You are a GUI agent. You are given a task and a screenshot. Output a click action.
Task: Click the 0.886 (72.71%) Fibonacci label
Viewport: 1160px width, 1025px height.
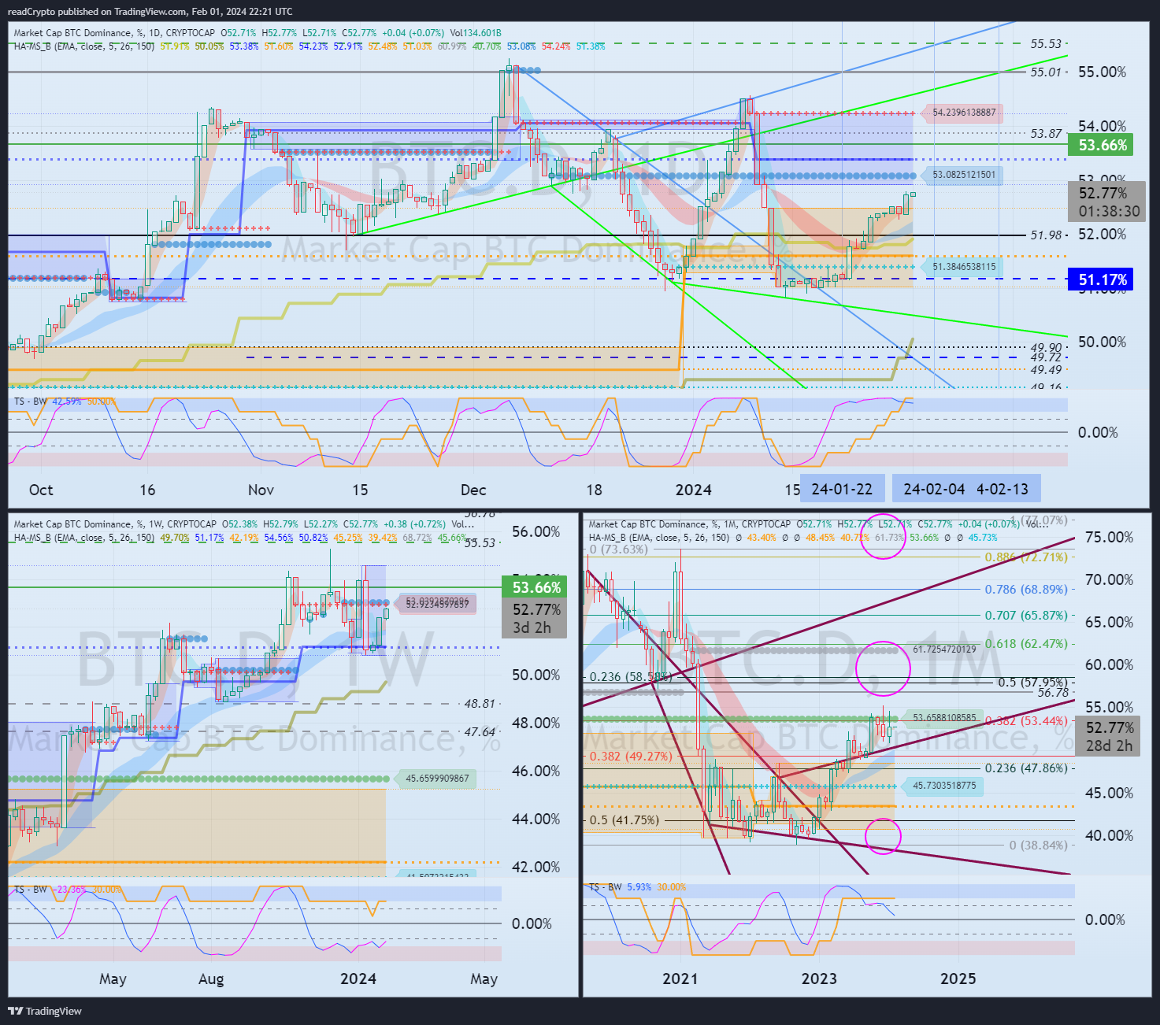click(1026, 557)
